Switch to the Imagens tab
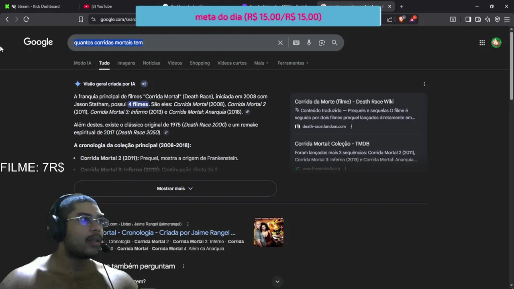 pos(126,63)
